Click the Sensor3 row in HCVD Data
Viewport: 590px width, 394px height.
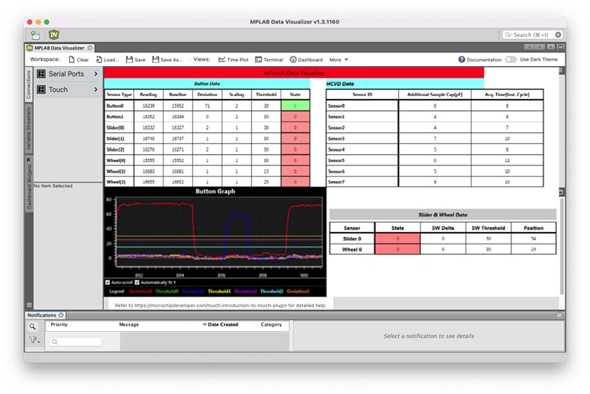[x=434, y=138]
